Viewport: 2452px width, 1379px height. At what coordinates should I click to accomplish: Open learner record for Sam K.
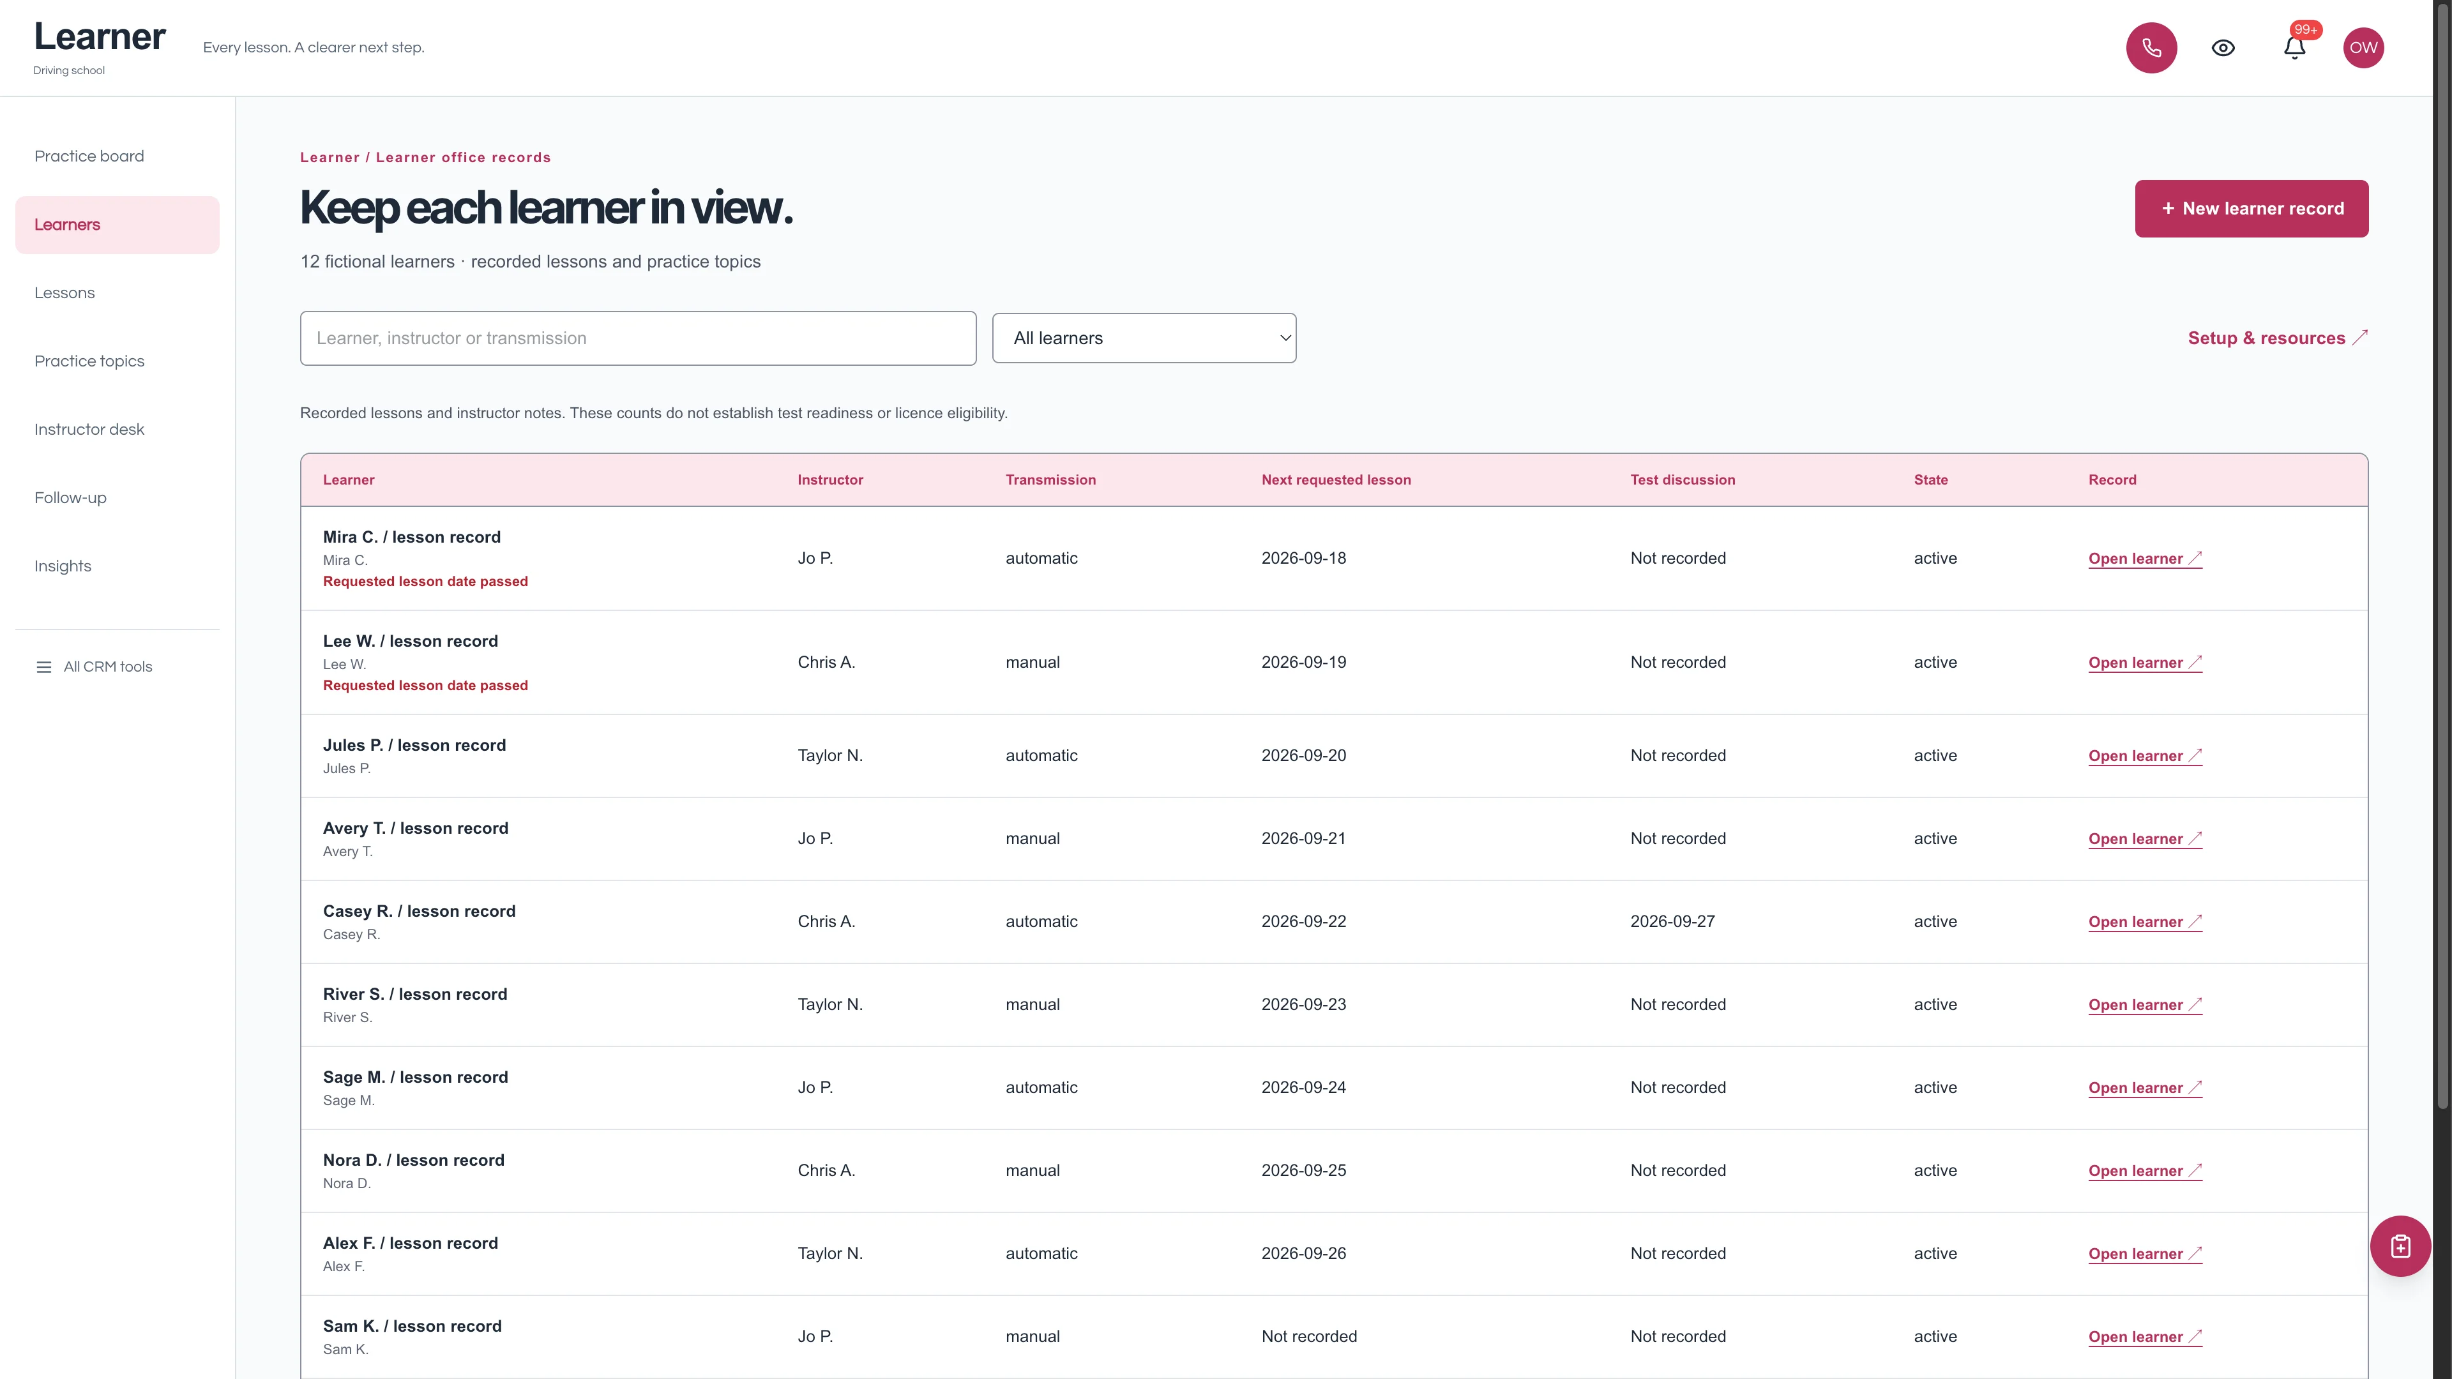pos(2145,1337)
